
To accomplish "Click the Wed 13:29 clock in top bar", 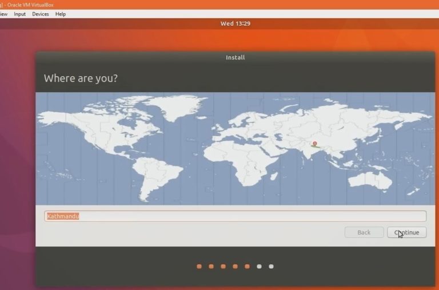I will (236, 23).
